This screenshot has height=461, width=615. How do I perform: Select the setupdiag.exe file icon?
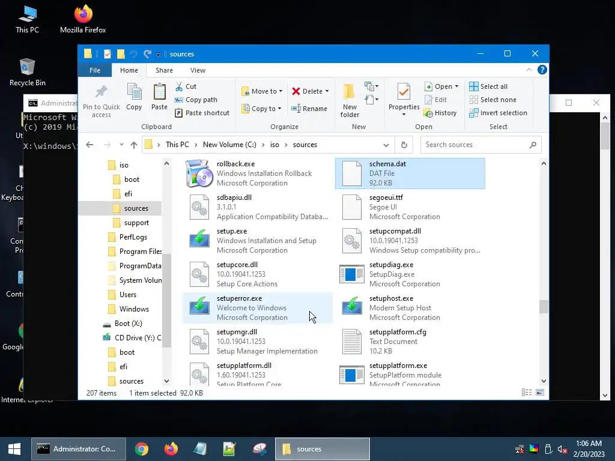(351, 274)
